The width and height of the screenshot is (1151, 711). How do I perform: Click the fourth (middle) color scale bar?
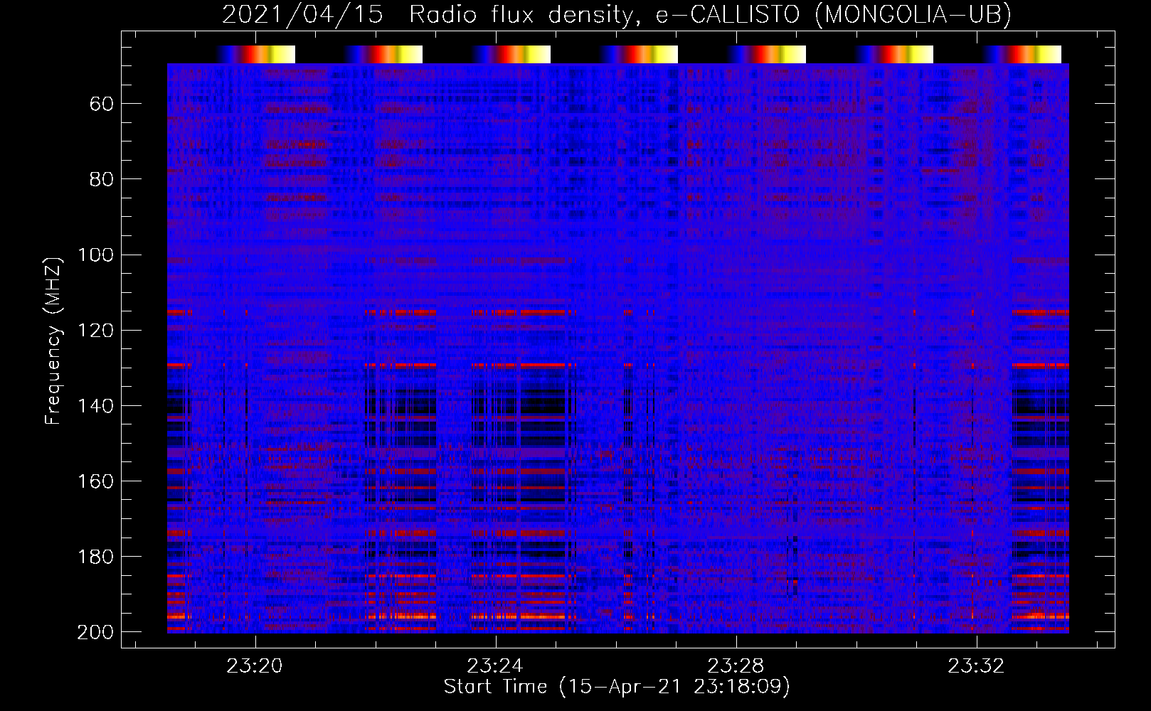(639, 54)
